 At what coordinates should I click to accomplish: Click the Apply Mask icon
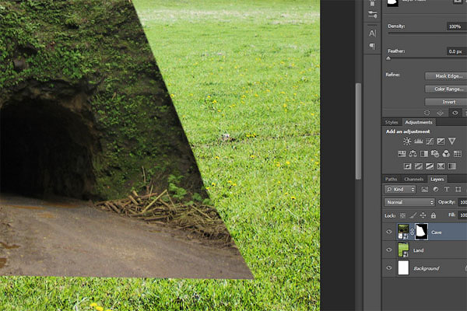point(441,113)
